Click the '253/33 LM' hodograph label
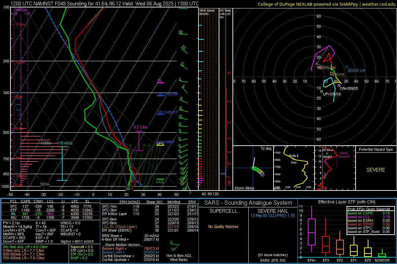 356,70
